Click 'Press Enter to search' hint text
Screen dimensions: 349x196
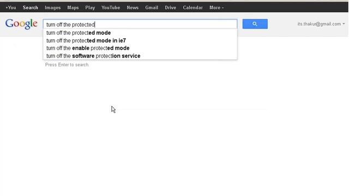click(x=67, y=65)
